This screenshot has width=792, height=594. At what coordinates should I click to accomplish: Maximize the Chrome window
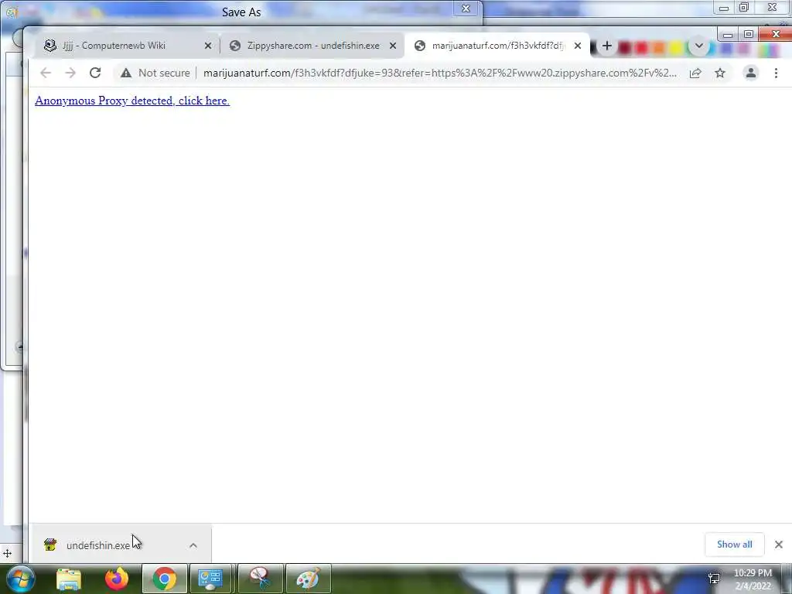(x=749, y=34)
